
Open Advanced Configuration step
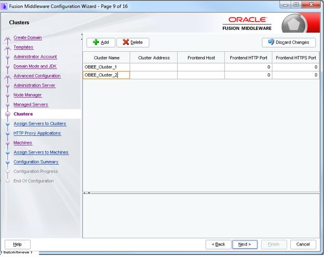point(37,76)
